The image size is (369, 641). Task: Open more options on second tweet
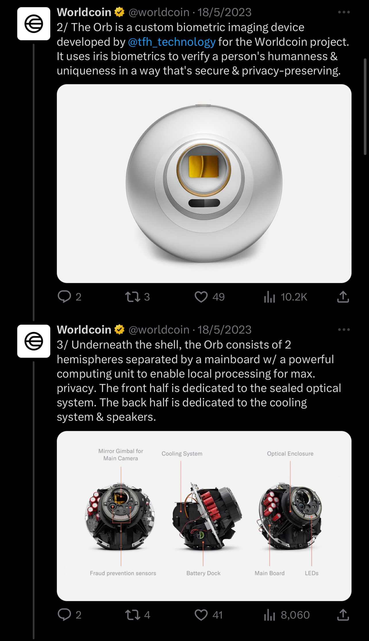point(344,330)
